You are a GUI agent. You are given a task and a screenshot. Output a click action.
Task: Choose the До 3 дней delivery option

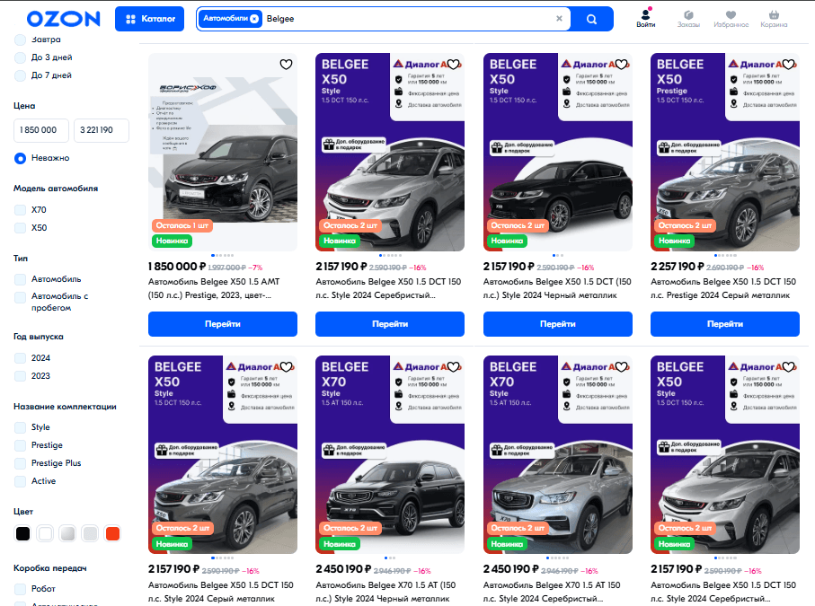[21, 57]
